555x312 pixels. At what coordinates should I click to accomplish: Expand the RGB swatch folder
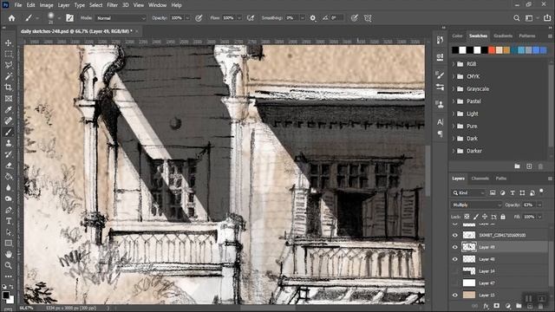click(x=454, y=64)
